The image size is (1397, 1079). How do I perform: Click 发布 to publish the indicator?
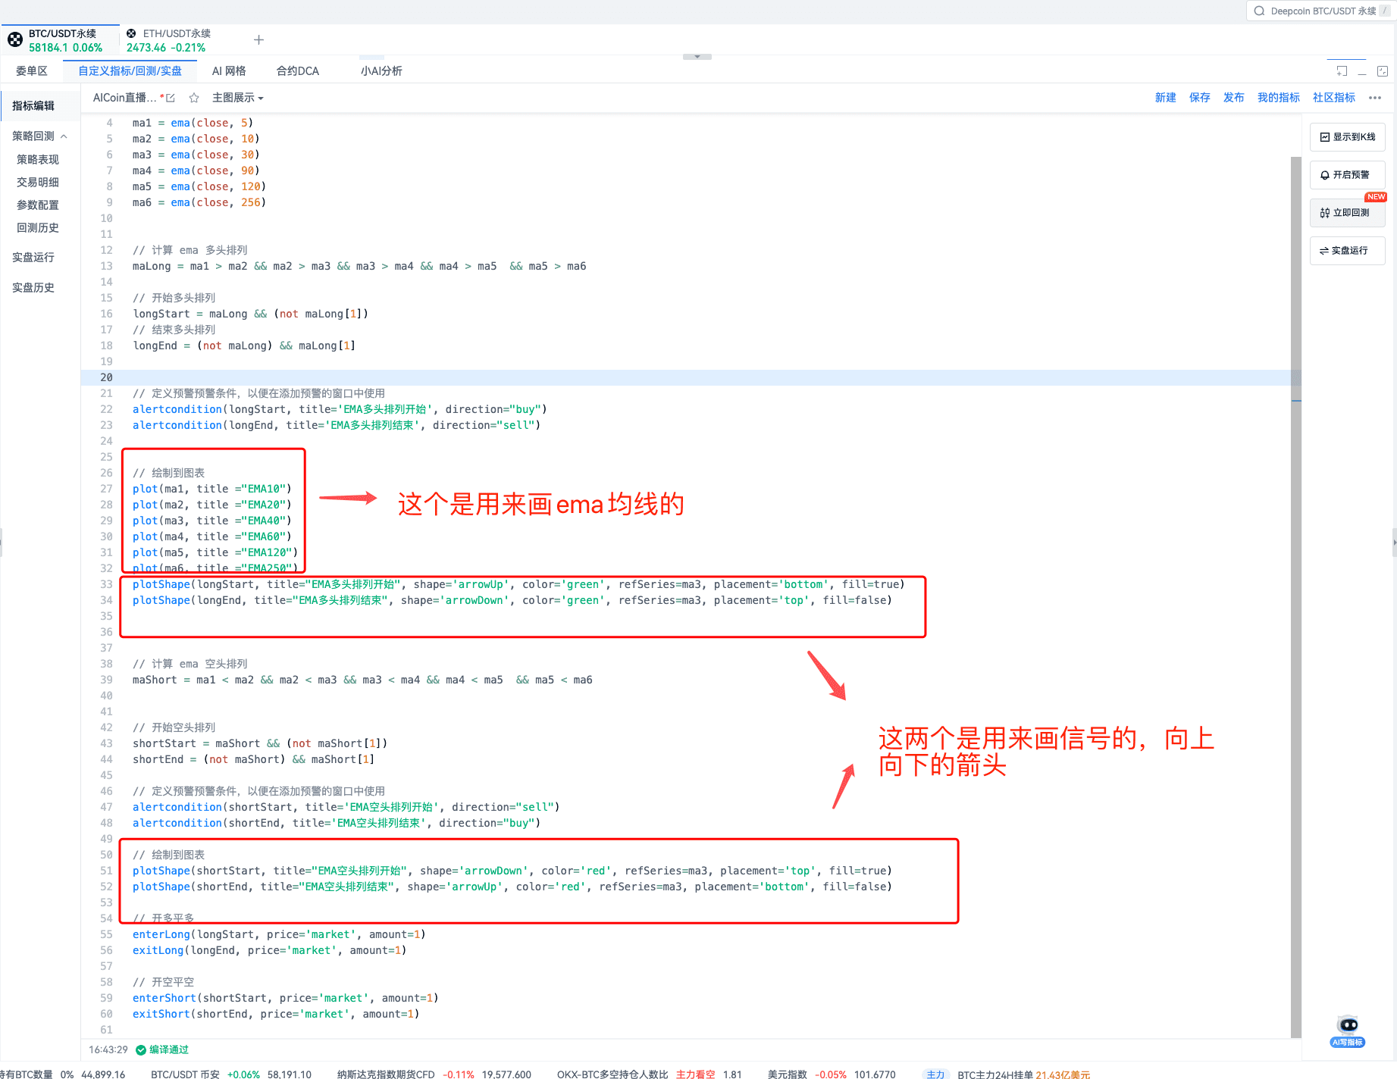pos(1233,98)
